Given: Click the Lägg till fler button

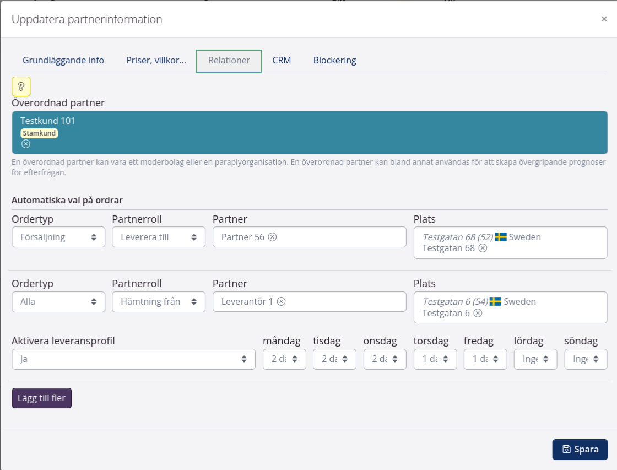Looking at the screenshot, I should [x=42, y=398].
